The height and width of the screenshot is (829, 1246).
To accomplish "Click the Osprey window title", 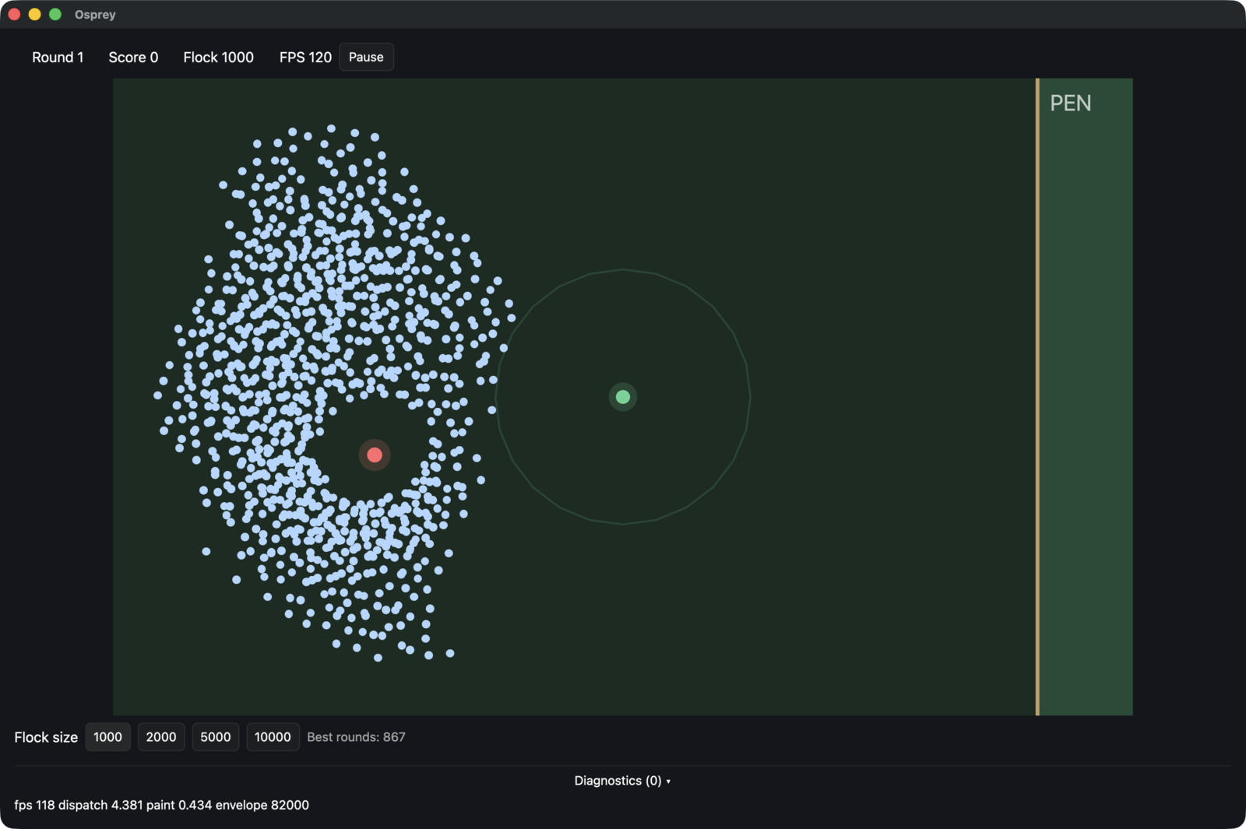I will [x=95, y=15].
